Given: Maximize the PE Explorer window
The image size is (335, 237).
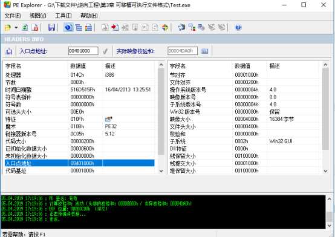Looking at the screenshot, I should coord(304,5).
